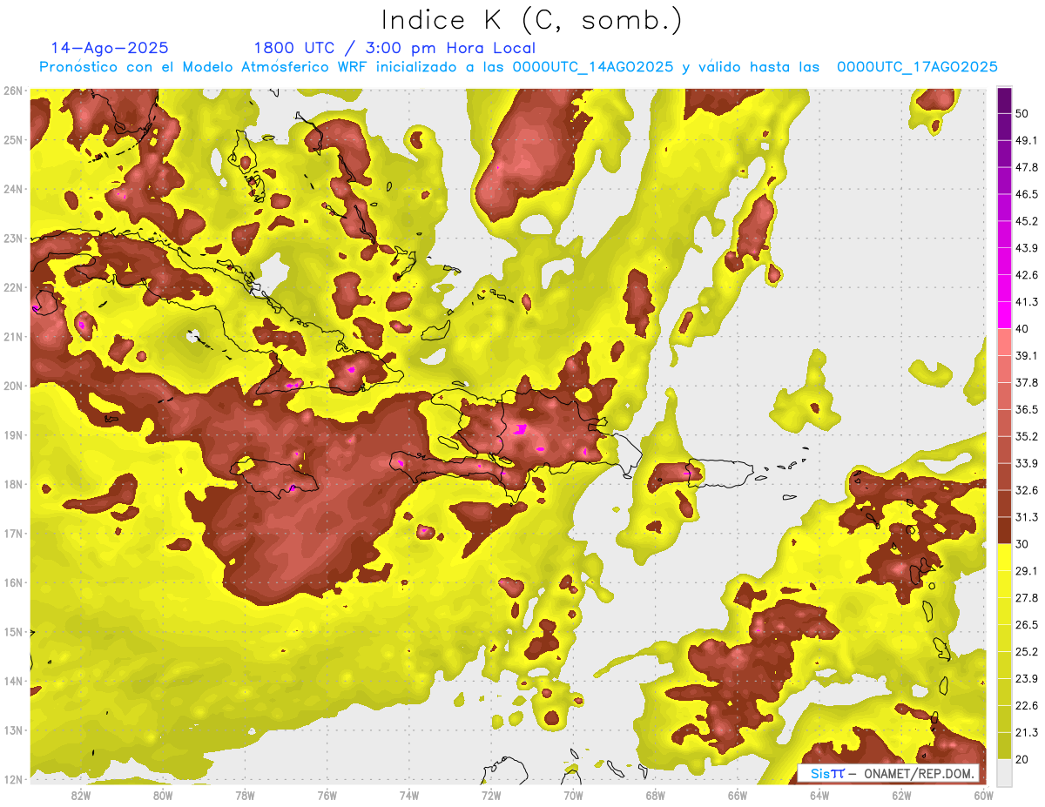
Task: Click the '70W' longitude label
Action: point(573,796)
